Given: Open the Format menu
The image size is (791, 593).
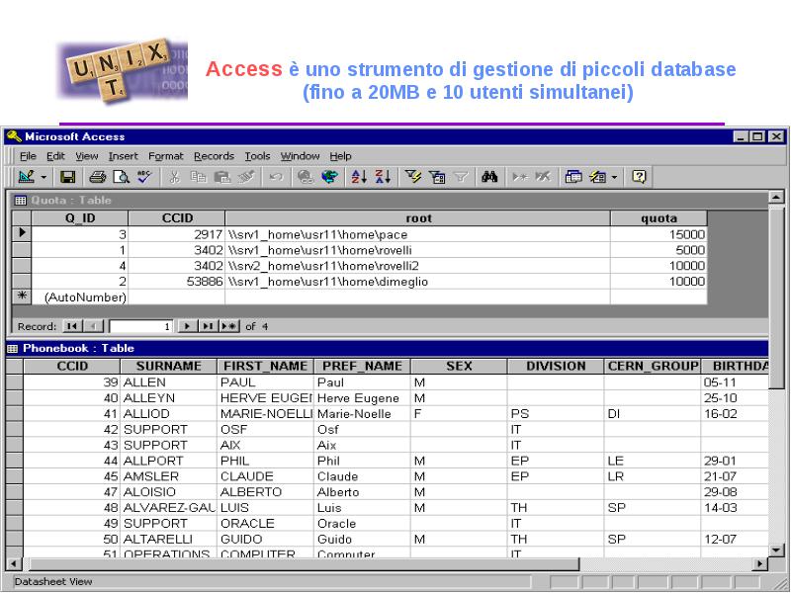Looking at the screenshot, I should (x=165, y=156).
